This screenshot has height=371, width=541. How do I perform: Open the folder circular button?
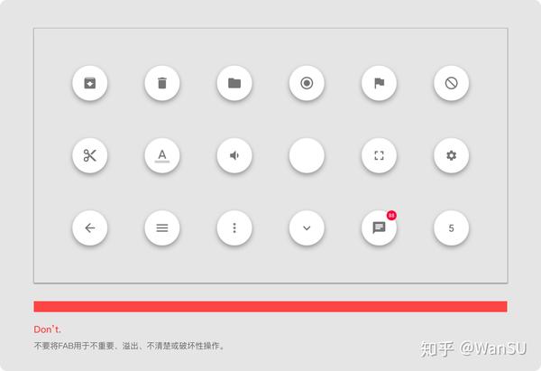[234, 83]
